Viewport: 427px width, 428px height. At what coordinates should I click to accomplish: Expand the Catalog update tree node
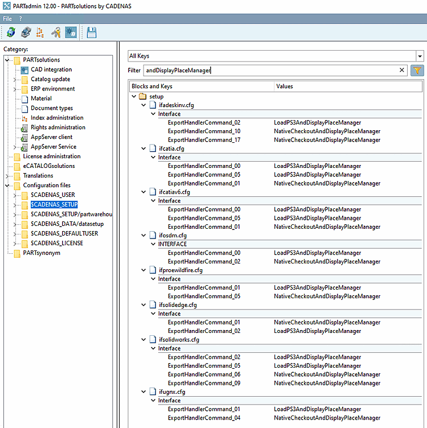pyautogui.click(x=15, y=79)
